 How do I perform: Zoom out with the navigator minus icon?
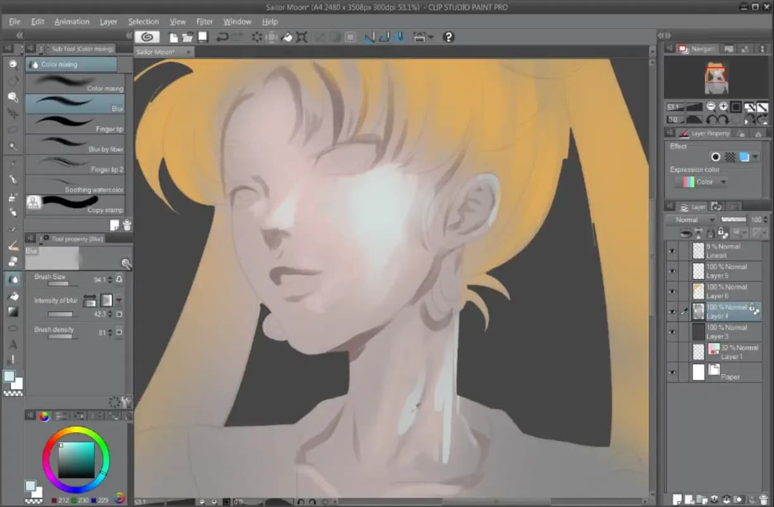[711, 107]
